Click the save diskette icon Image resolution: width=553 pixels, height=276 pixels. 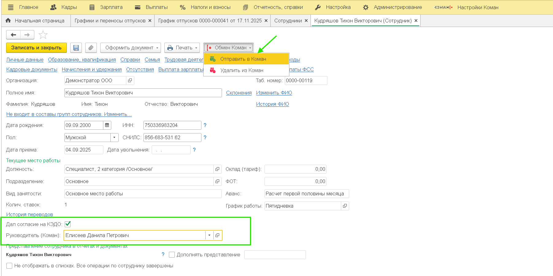pyautogui.click(x=76, y=48)
